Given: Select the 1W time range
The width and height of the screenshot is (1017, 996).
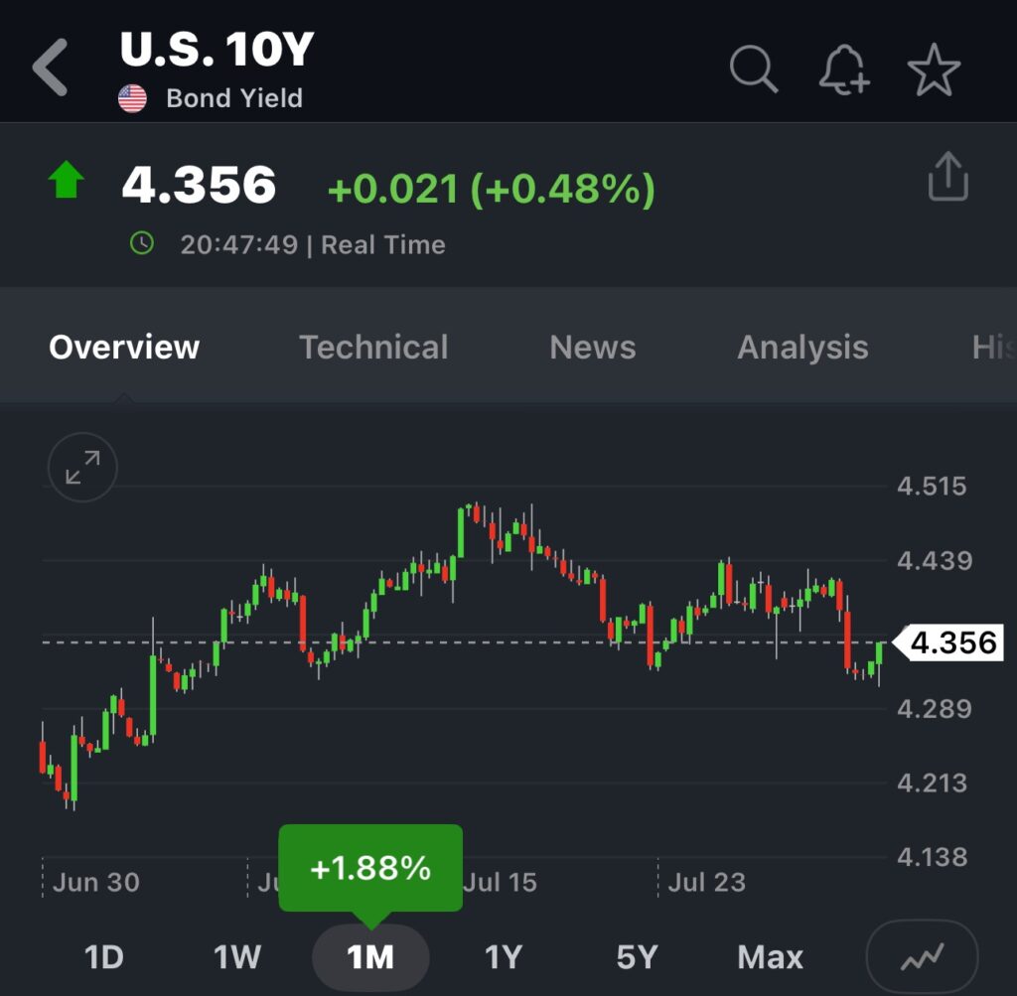Looking at the screenshot, I should 237,957.
